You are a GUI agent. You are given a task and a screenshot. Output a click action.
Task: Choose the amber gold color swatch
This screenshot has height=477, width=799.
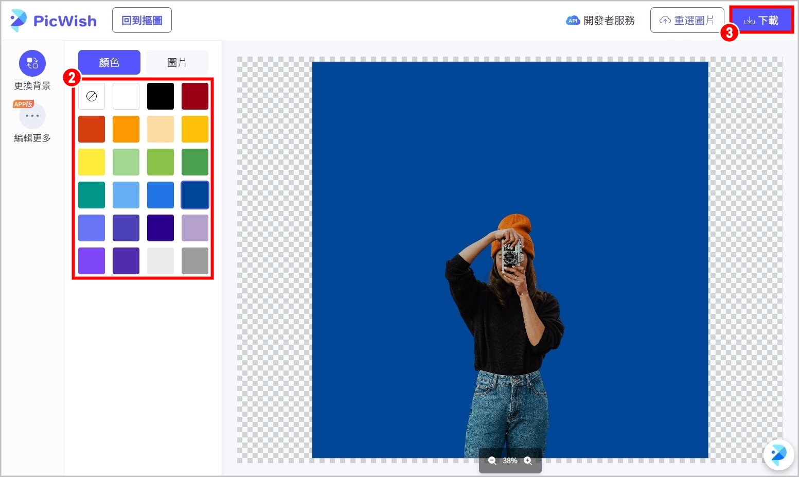coord(195,129)
